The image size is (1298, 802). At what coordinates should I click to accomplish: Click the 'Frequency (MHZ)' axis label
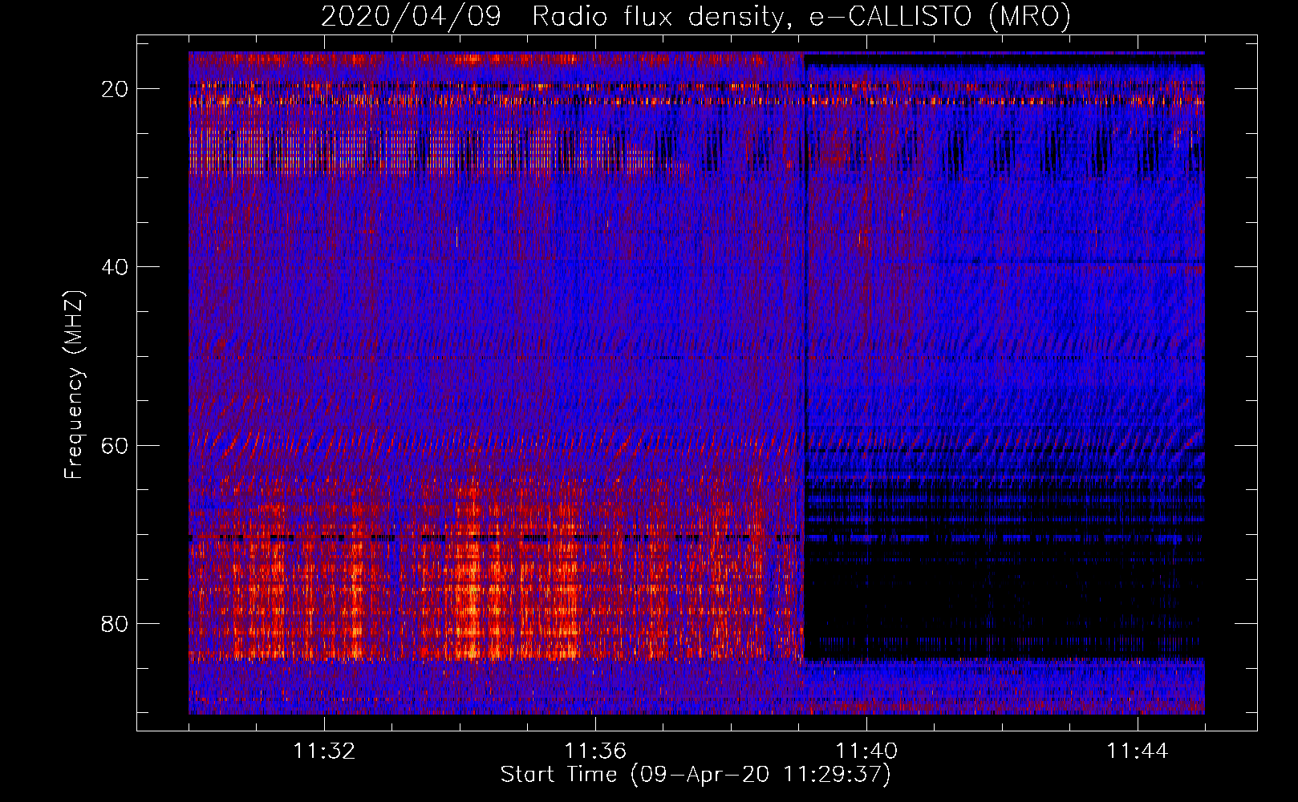click(x=74, y=385)
